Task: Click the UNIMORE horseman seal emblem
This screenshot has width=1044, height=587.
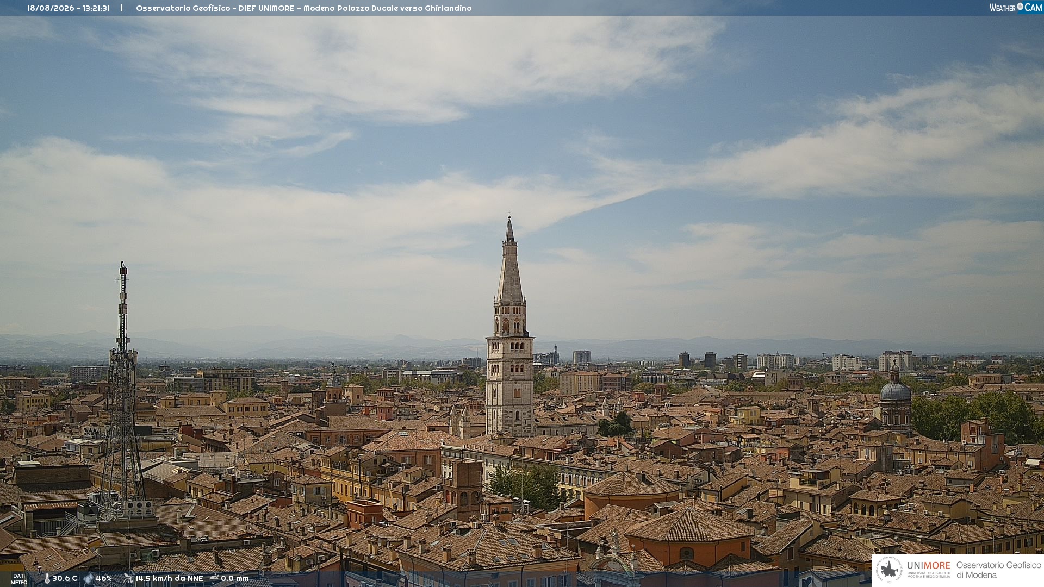Action: click(x=889, y=570)
